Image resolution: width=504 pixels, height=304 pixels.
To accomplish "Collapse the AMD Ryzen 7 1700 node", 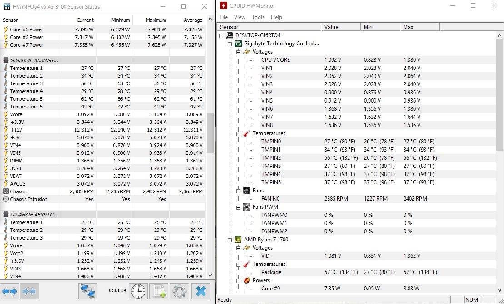I will pyautogui.click(x=230, y=240).
